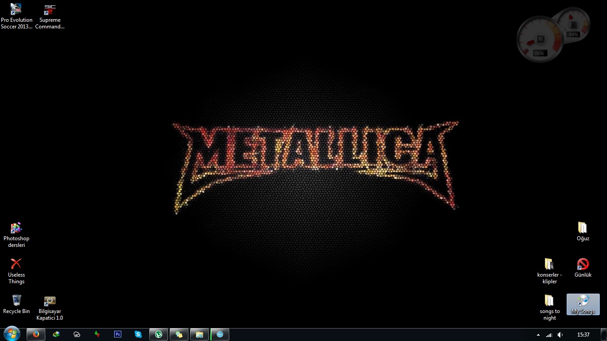Select the songs to night folder
This screenshot has height=341, width=607.
click(x=549, y=308)
